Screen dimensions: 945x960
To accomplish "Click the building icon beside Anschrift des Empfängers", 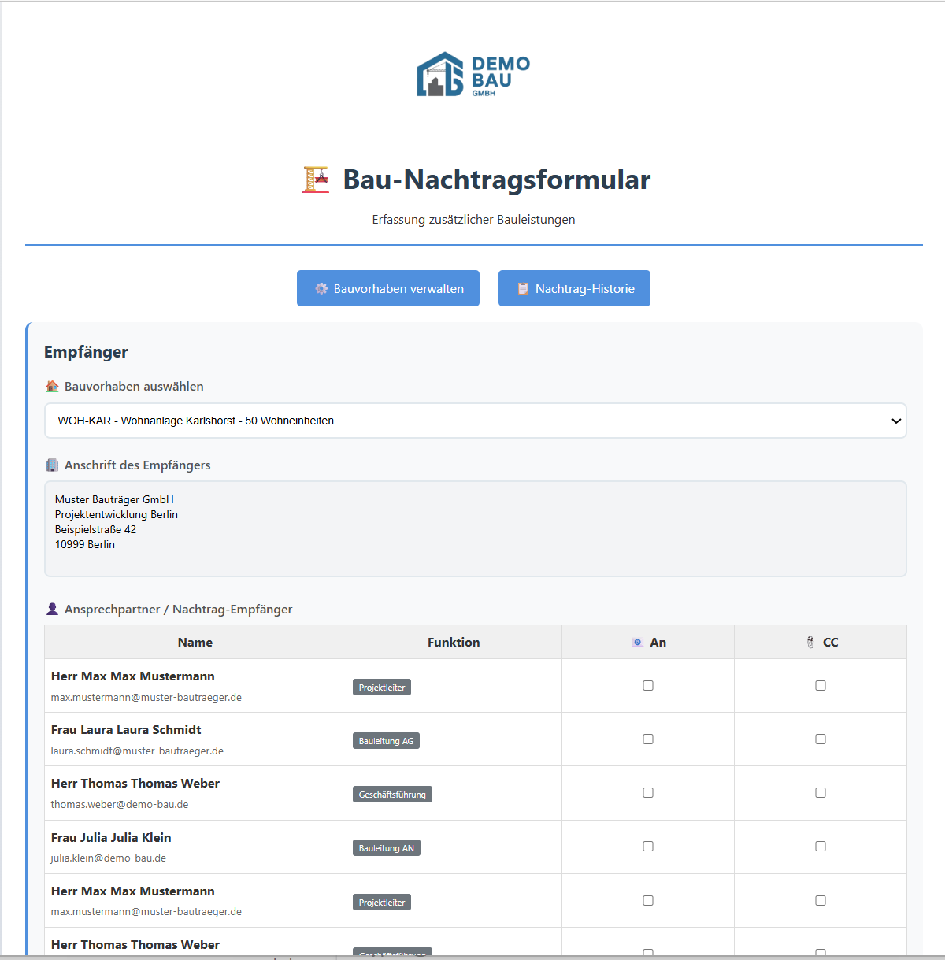I will [x=51, y=465].
